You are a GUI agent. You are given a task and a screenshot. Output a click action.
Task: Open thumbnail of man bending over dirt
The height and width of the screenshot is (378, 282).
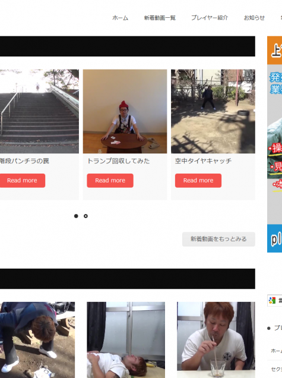point(37,340)
